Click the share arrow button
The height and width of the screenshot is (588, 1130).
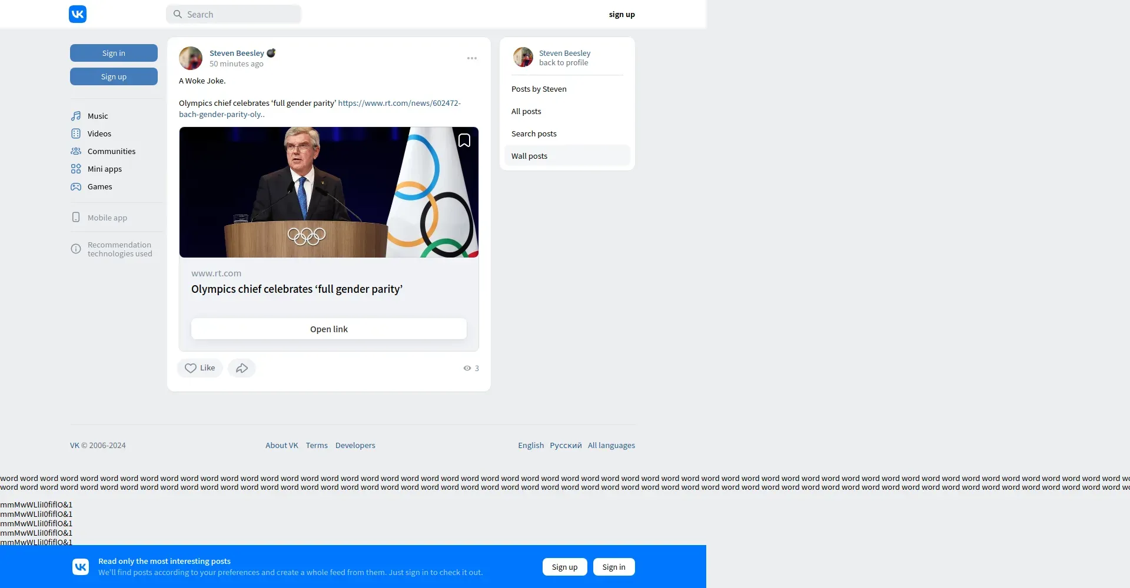point(242,368)
